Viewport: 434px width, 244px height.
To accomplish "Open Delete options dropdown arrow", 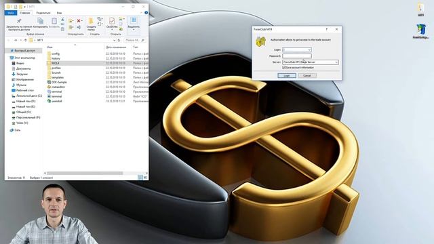I will (x=82, y=21).
